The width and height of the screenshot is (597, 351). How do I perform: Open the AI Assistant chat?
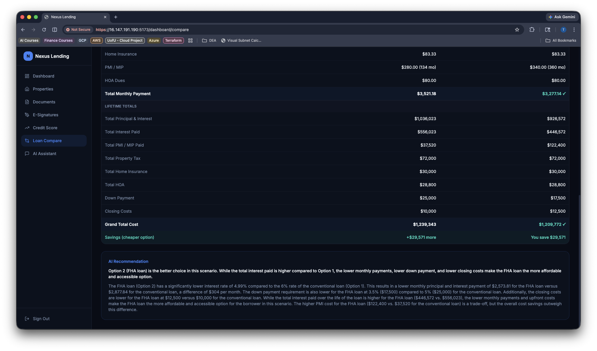[x=44, y=154]
